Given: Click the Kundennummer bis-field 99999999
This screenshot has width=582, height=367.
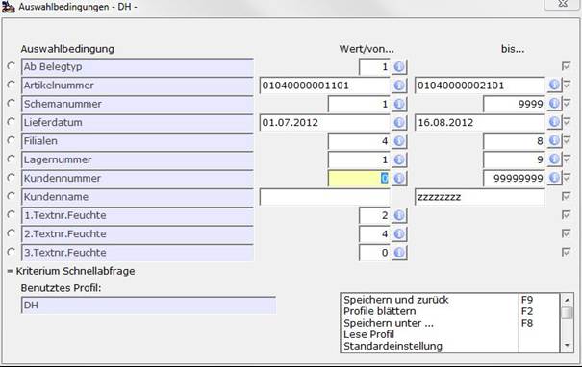Looking at the screenshot, I should click(x=514, y=179).
